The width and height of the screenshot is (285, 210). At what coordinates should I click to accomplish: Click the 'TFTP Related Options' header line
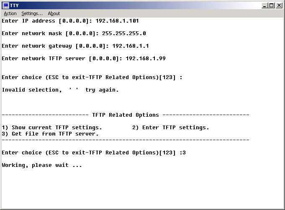tap(126, 115)
